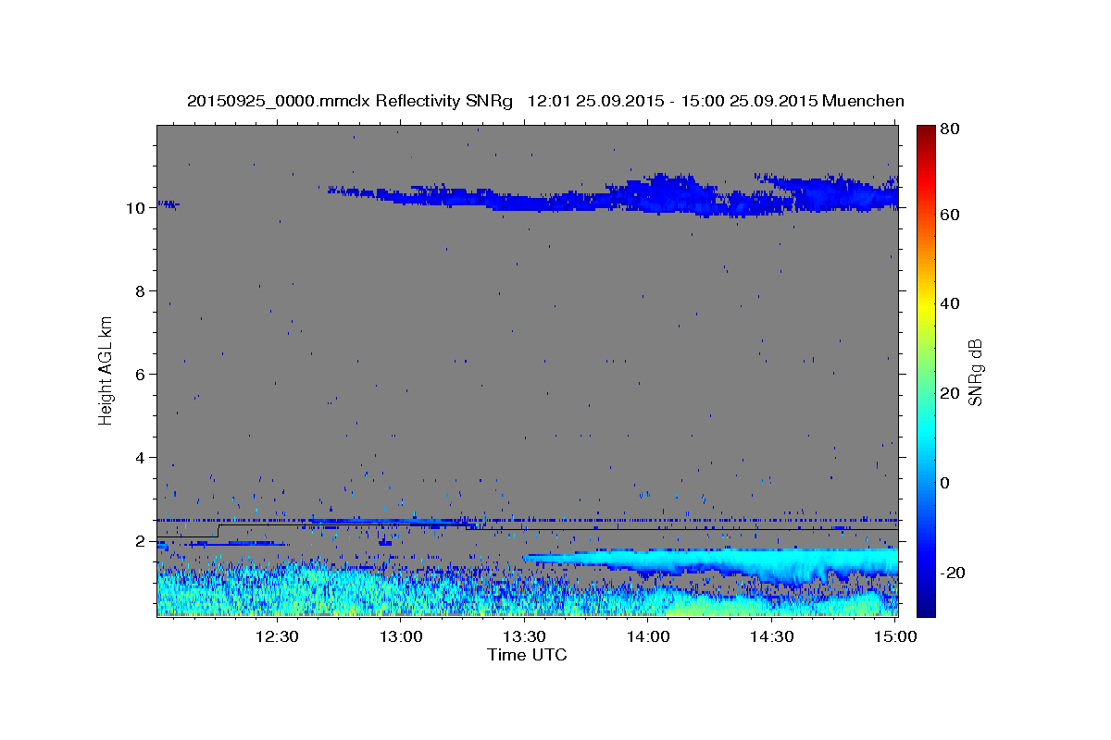Click the colorbar value 60
The width and height of the screenshot is (1111, 740).
pyautogui.click(x=952, y=215)
